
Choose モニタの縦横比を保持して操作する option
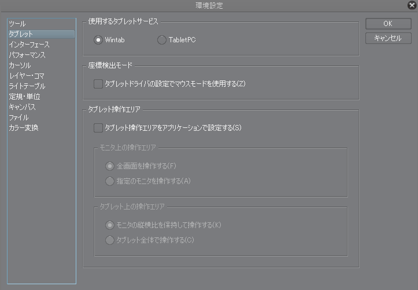pyautogui.click(x=110, y=225)
